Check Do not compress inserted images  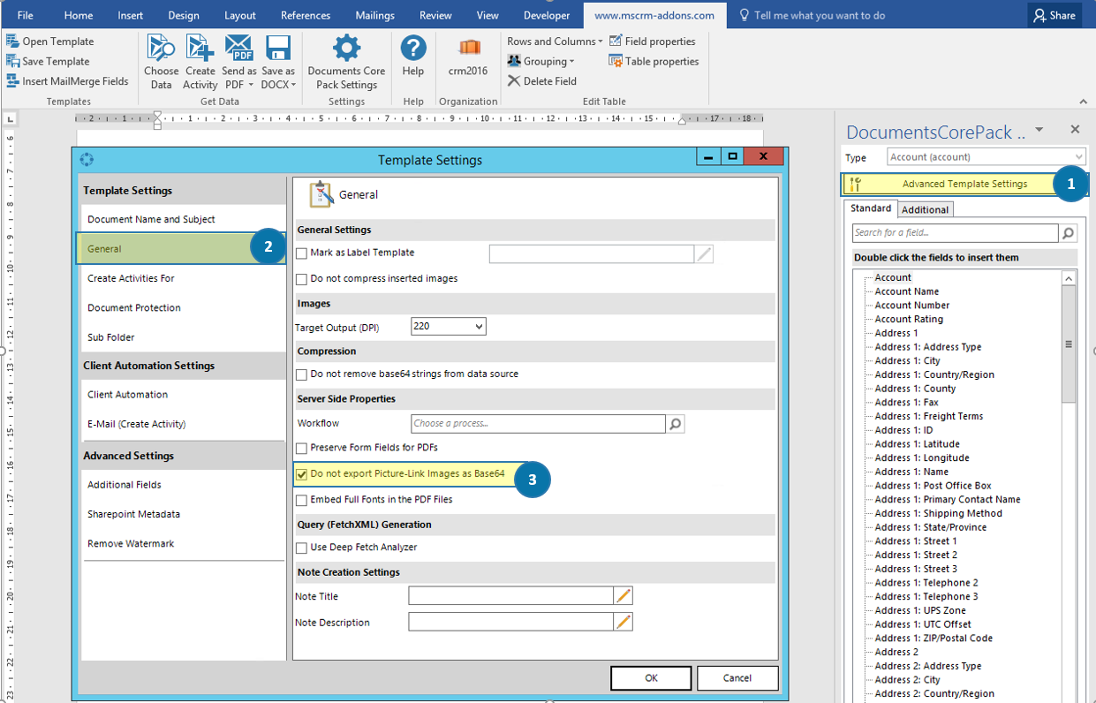point(302,279)
